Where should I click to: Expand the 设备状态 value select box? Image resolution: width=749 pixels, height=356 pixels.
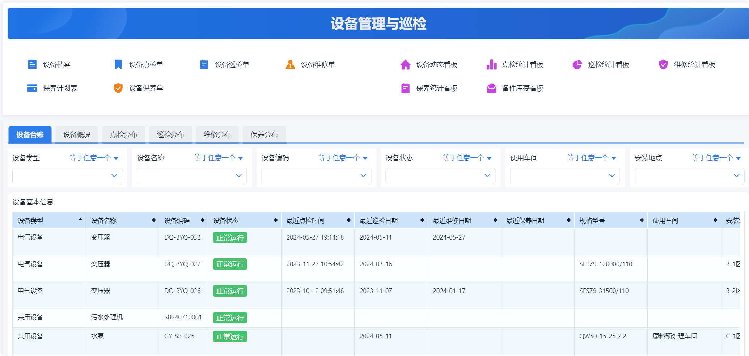click(440, 175)
